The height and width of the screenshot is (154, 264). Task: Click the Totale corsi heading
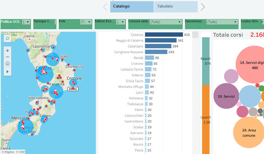tap(228, 35)
